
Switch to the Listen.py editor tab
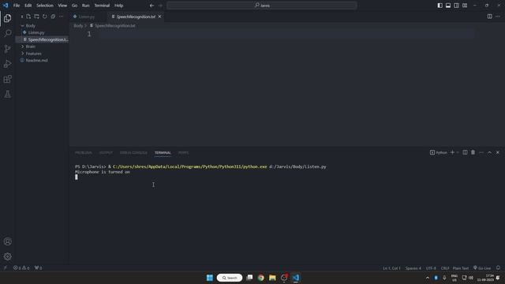(x=87, y=17)
